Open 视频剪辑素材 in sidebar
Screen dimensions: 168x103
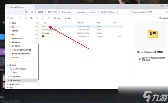pyautogui.click(x=16, y=42)
